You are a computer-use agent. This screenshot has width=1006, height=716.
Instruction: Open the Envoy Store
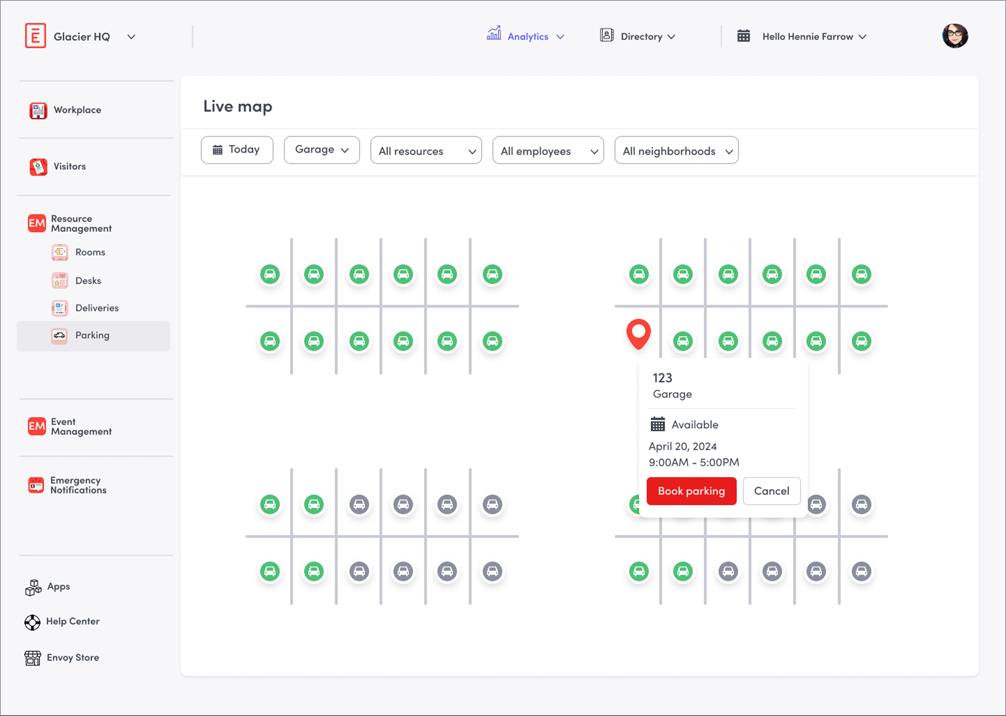[62, 658]
